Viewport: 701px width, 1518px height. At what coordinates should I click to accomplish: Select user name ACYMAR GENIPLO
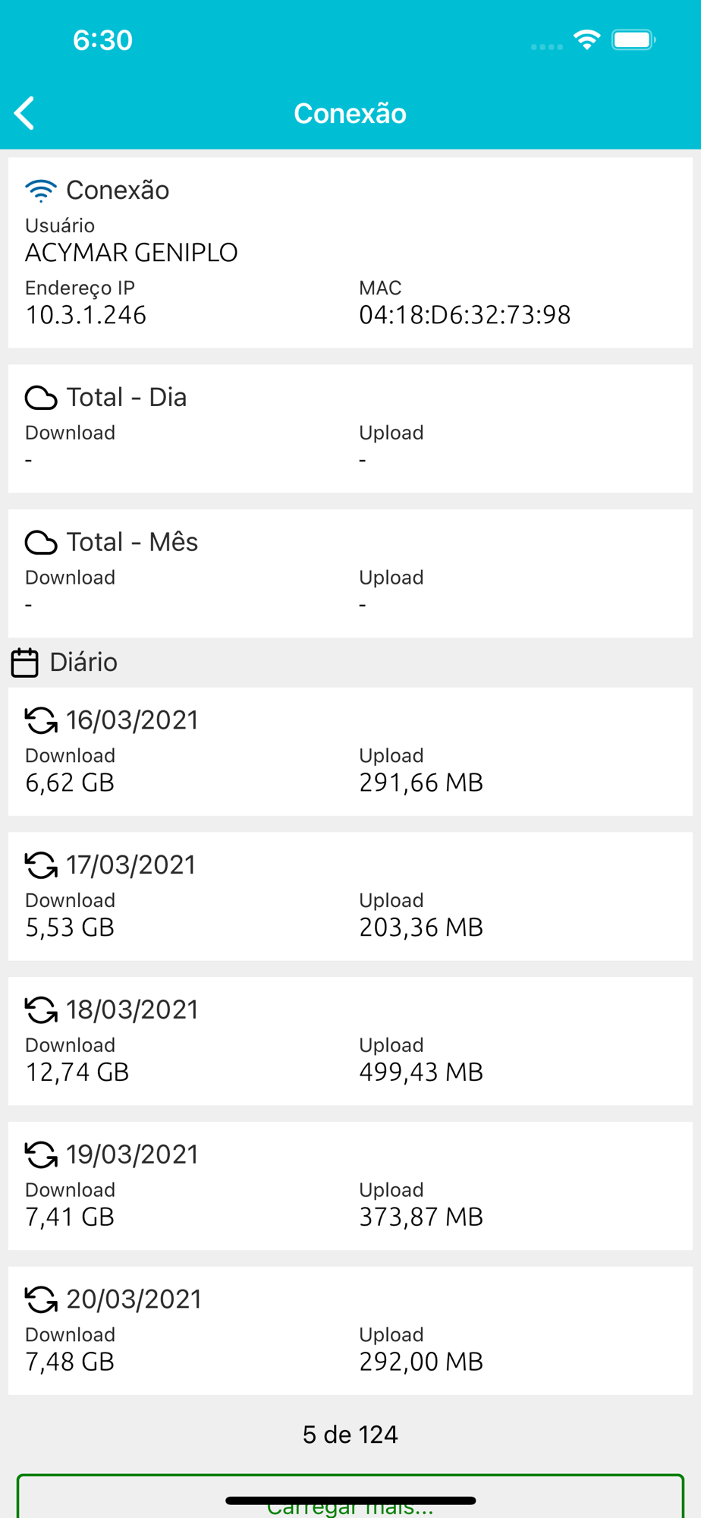pos(131,253)
